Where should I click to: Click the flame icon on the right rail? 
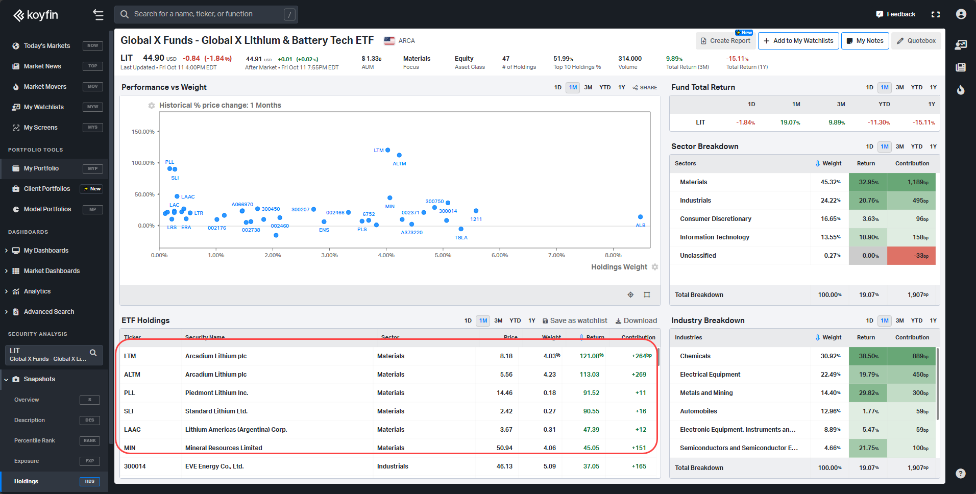point(961,90)
